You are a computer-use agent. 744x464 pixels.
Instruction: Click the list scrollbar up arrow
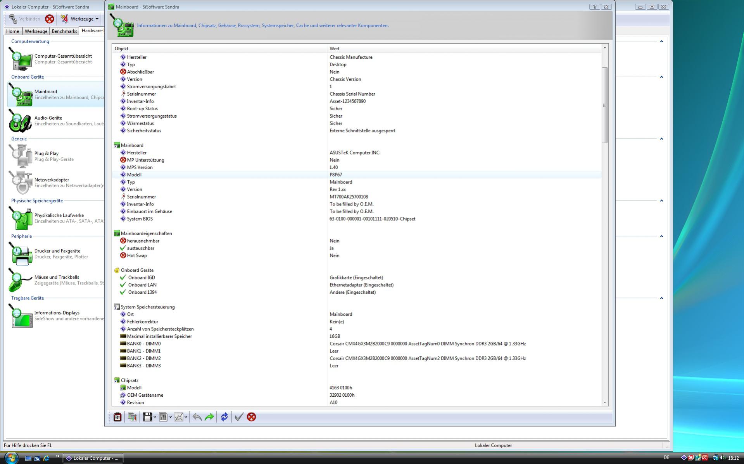click(x=605, y=48)
